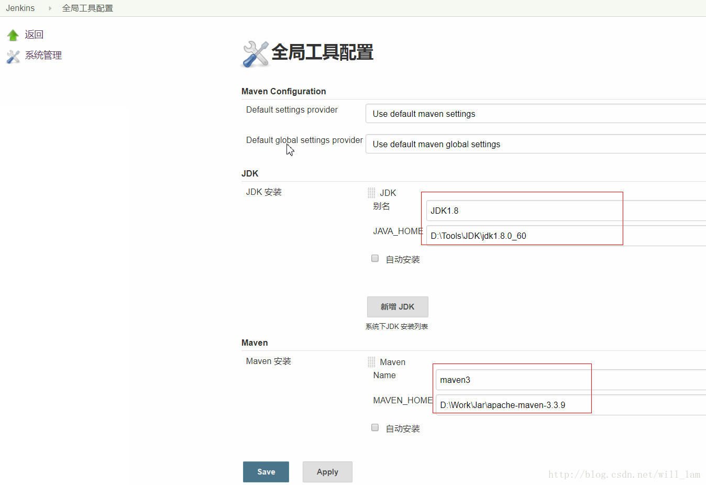706x485 pixels.
Task: Toggle Maven 自动安装 checkbox
Action: (x=375, y=427)
